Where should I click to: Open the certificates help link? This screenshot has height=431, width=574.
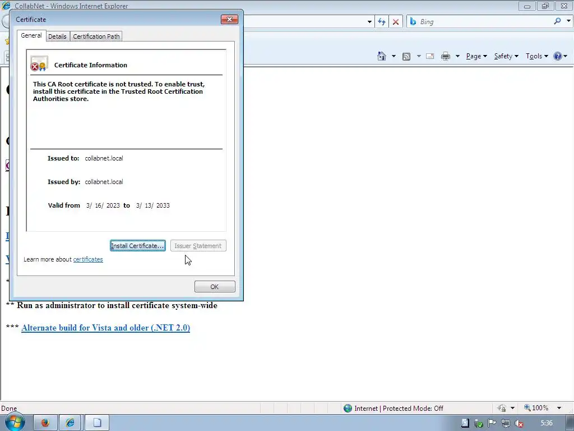pos(88,259)
